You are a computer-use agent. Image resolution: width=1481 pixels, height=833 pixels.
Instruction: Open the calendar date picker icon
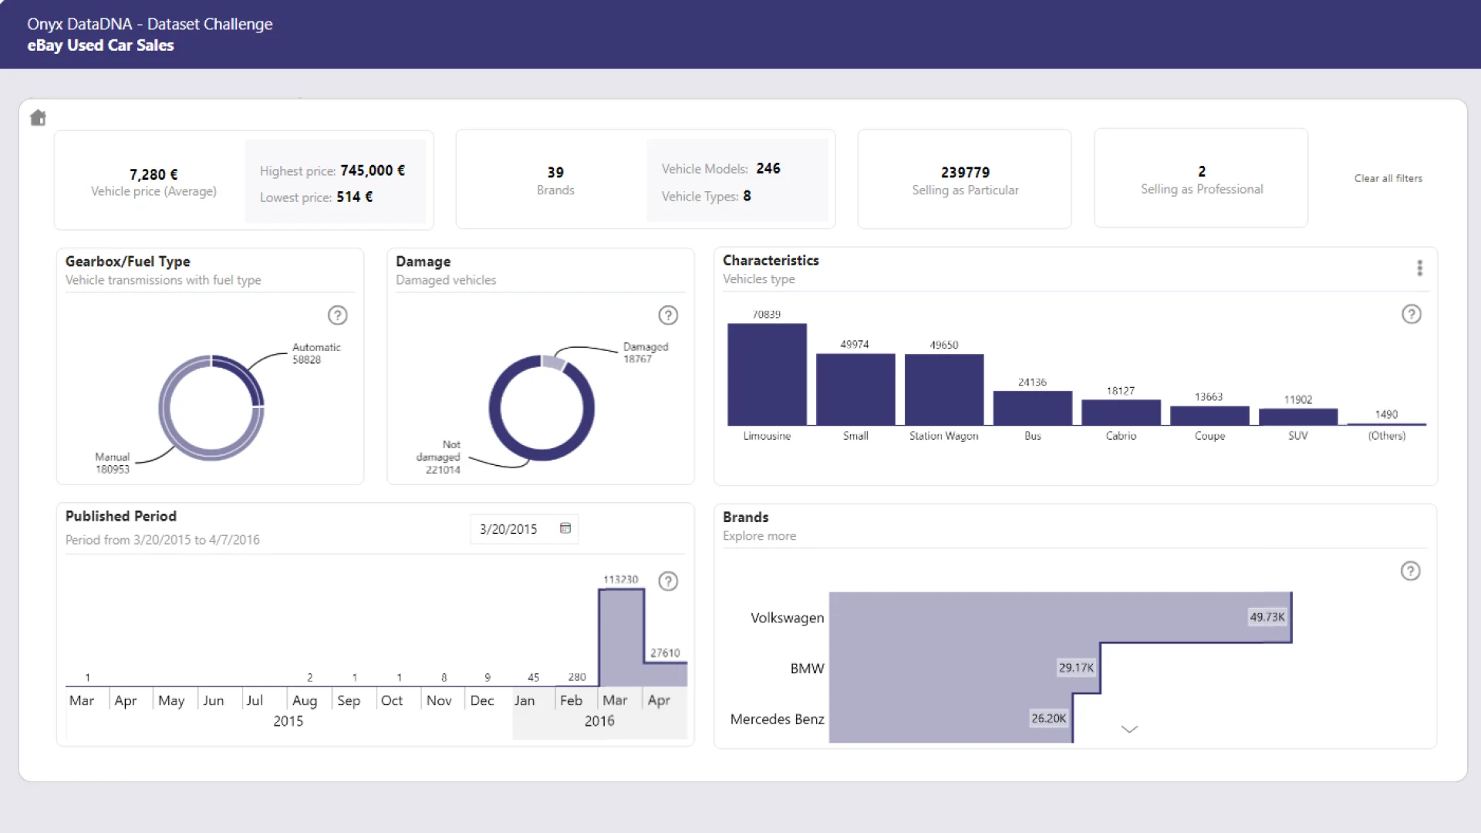tap(565, 528)
